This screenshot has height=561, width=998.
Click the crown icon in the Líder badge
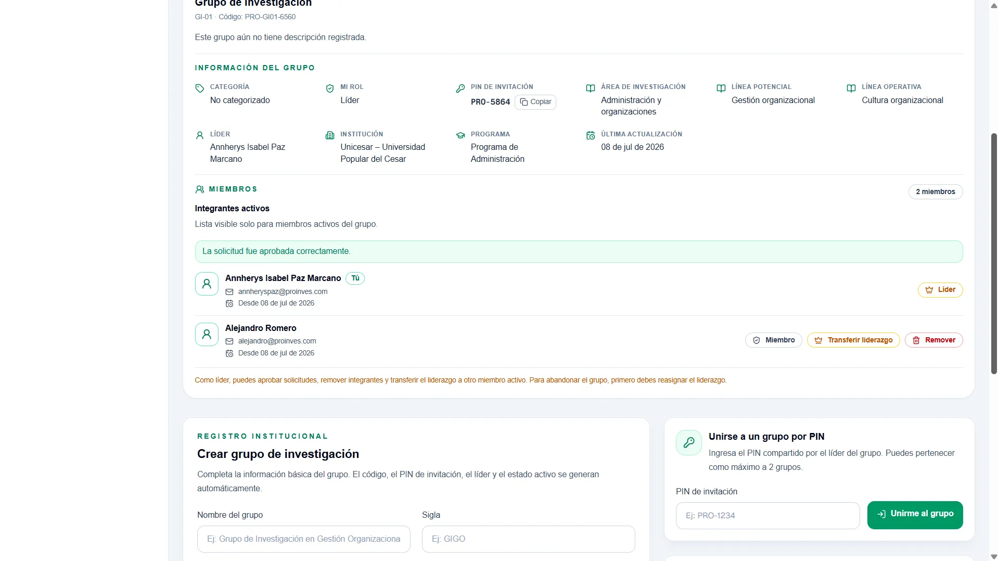point(929,290)
